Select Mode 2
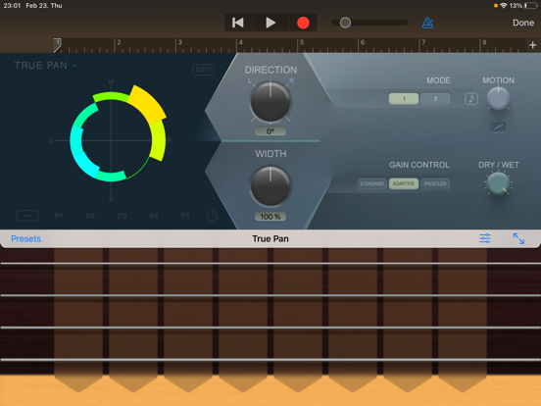 (x=435, y=99)
